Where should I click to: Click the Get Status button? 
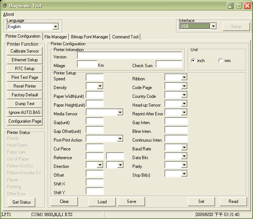point(22,202)
